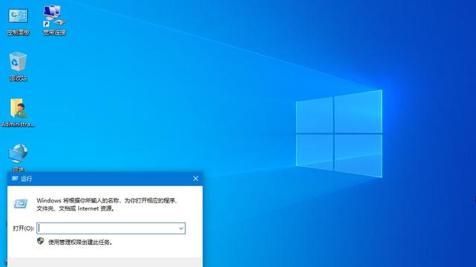This screenshot has width=476, height=267.
Task: Click the '使用管理权限创建此任务' text
Action: [x=80, y=243]
